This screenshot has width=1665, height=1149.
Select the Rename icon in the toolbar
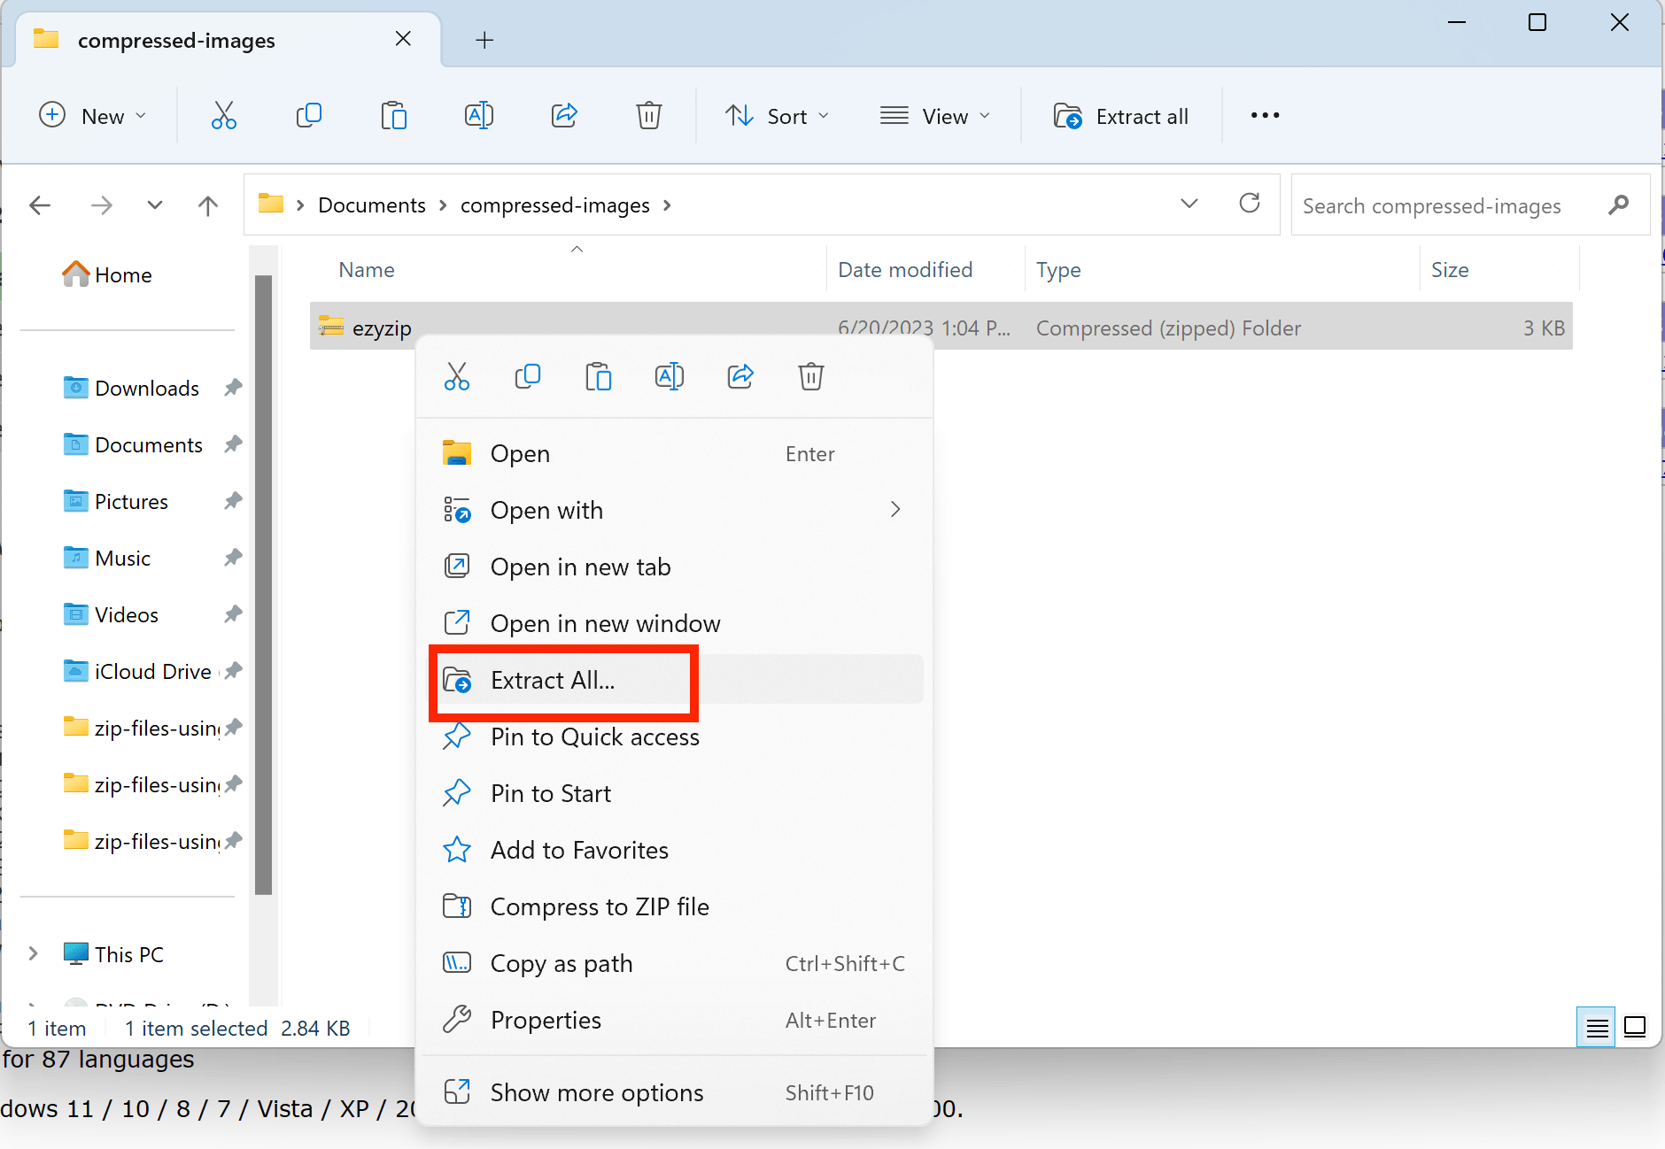(x=478, y=115)
